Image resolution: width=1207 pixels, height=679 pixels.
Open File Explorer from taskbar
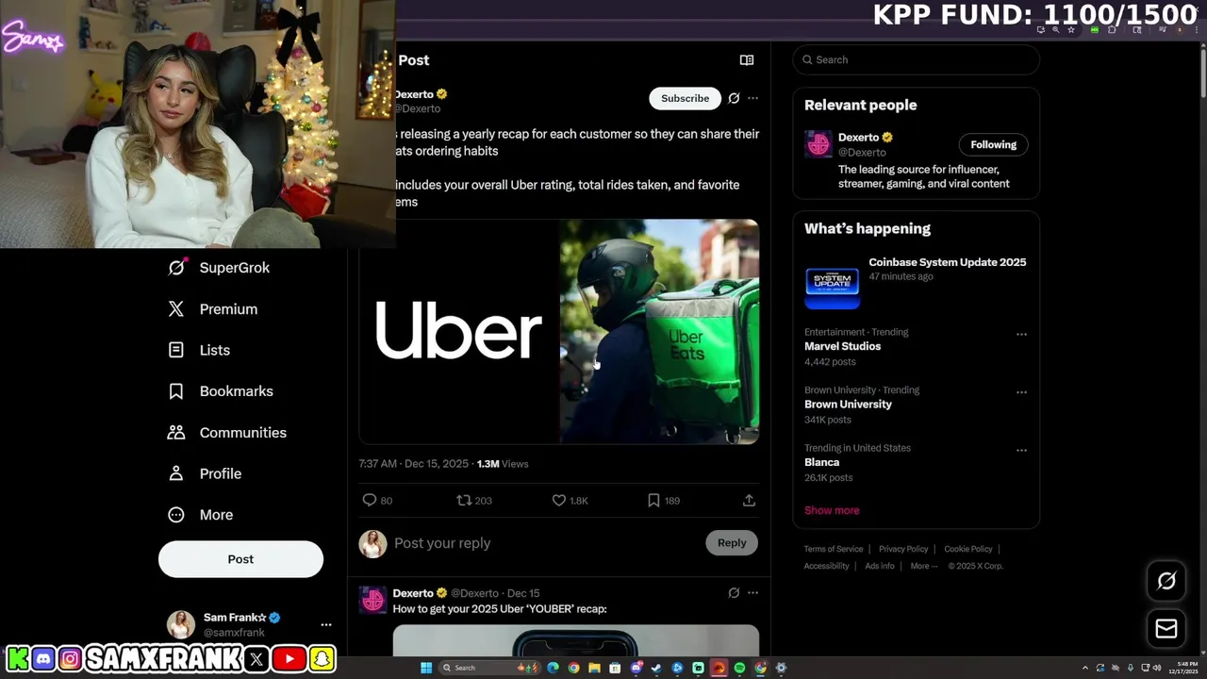[x=594, y=668]
